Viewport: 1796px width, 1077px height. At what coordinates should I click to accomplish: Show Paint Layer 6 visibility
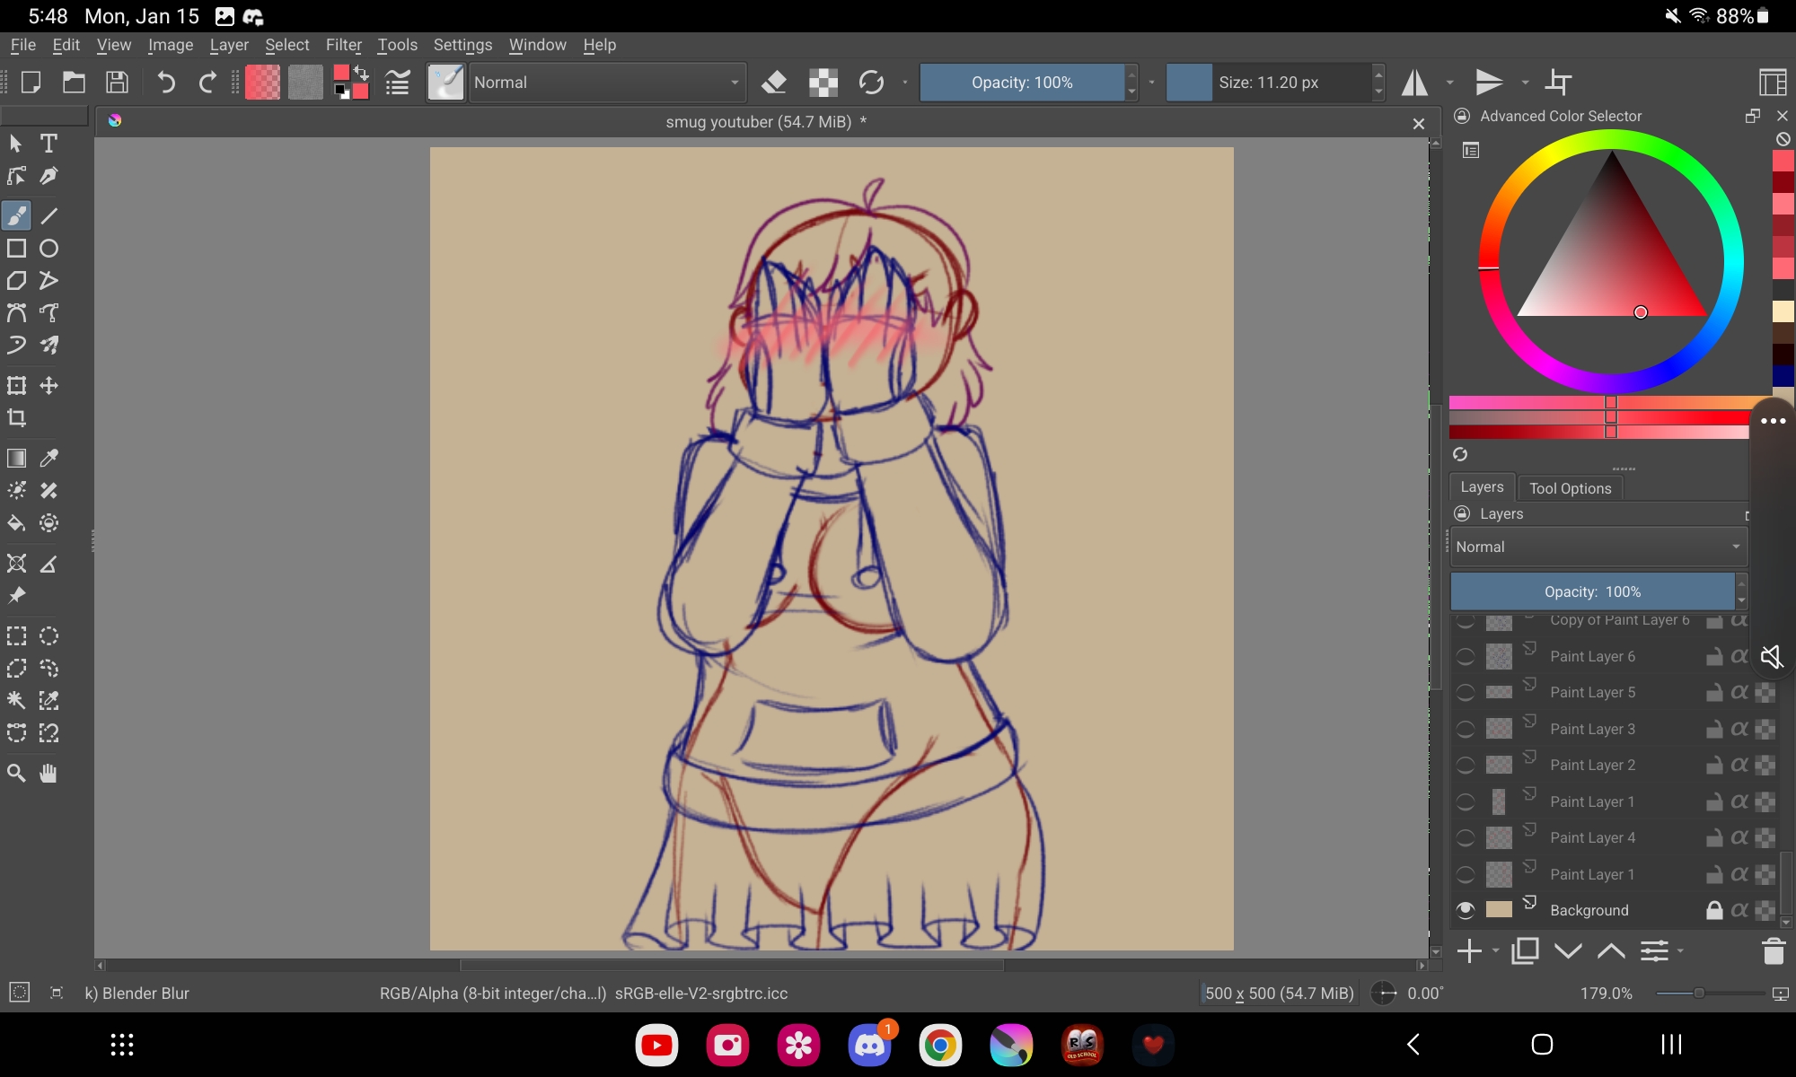1466,657
